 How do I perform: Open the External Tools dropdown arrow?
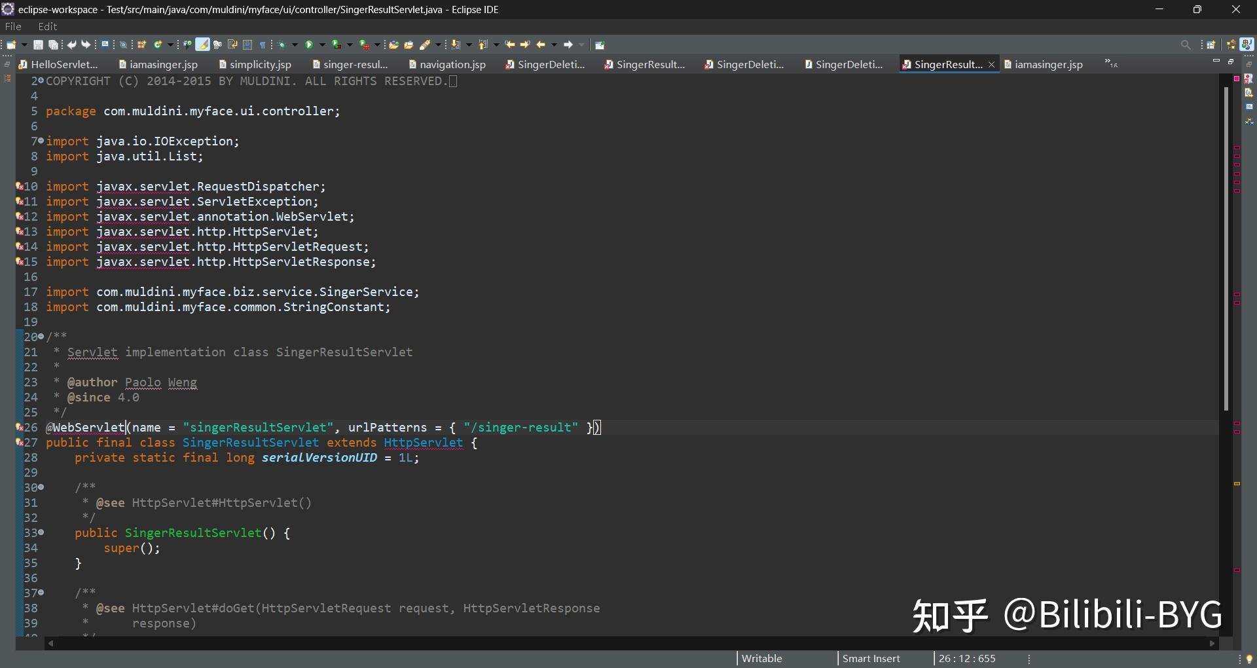click(x=377, y=45)
